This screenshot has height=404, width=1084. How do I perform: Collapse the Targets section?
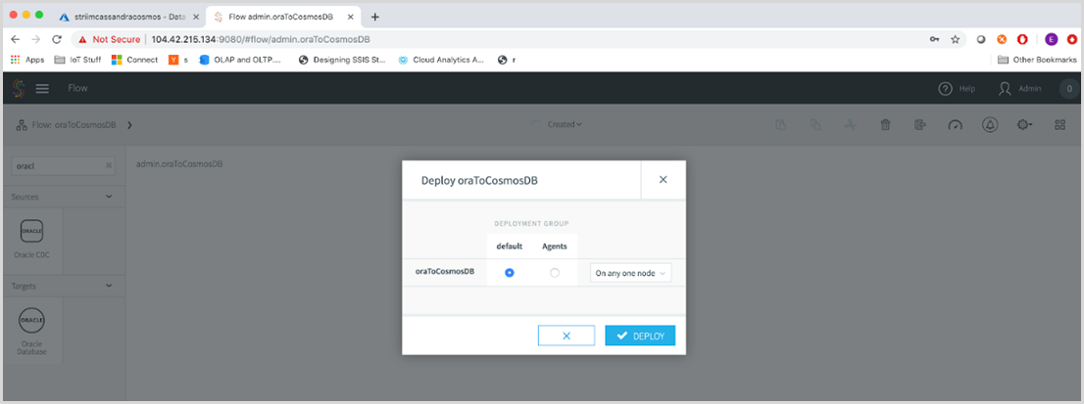(109, 285)
